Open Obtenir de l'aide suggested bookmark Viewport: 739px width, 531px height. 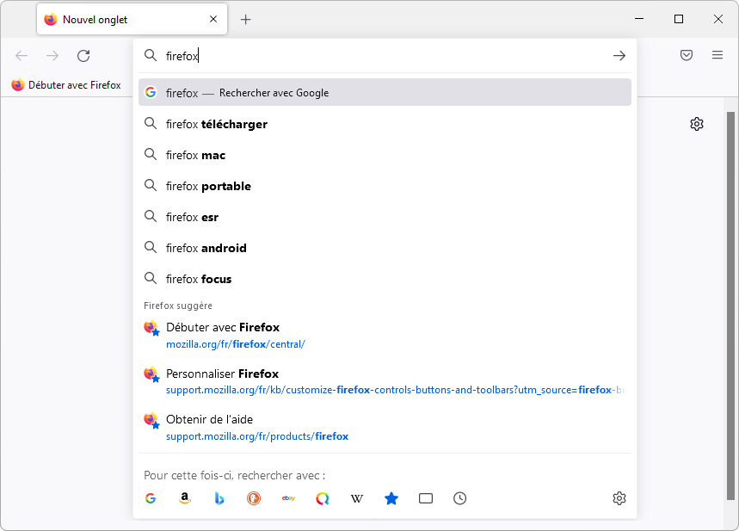[x=385, y=428]
